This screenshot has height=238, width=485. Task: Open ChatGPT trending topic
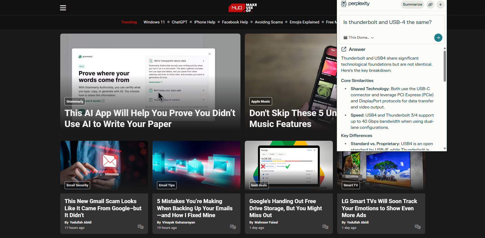click(179, 22)
